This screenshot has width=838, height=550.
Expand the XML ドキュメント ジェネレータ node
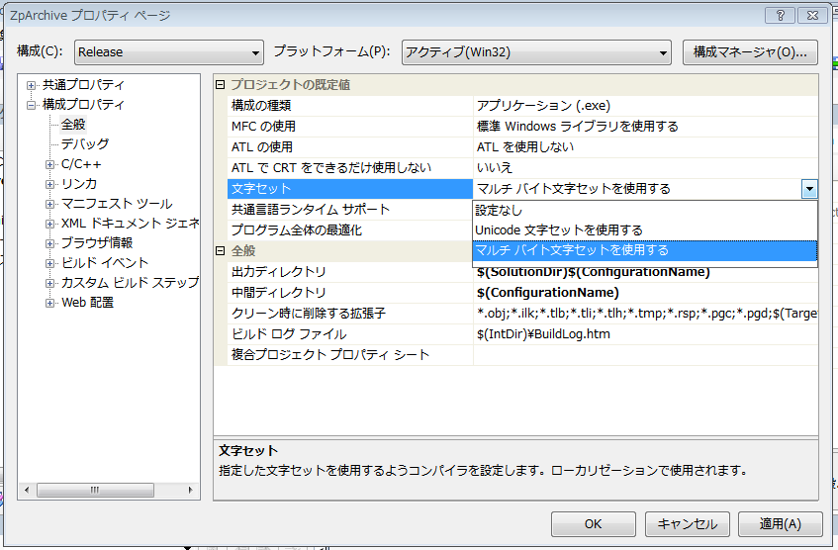[49, 224]
